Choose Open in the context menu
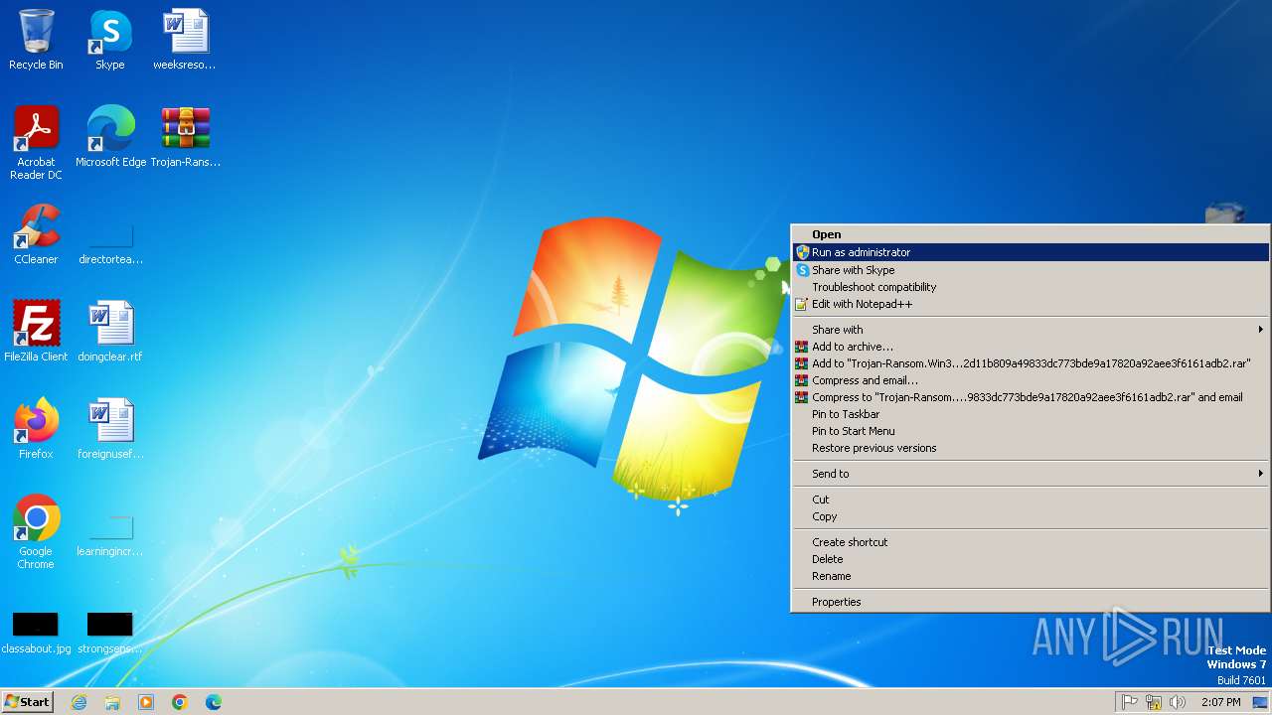 pyautogui.click(x=1031, y=234)
